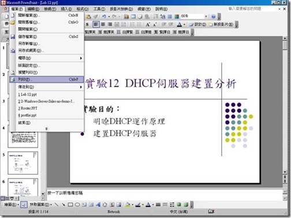
Task: Open the 插入 (Insert) menu
Action: pos(66,9)
